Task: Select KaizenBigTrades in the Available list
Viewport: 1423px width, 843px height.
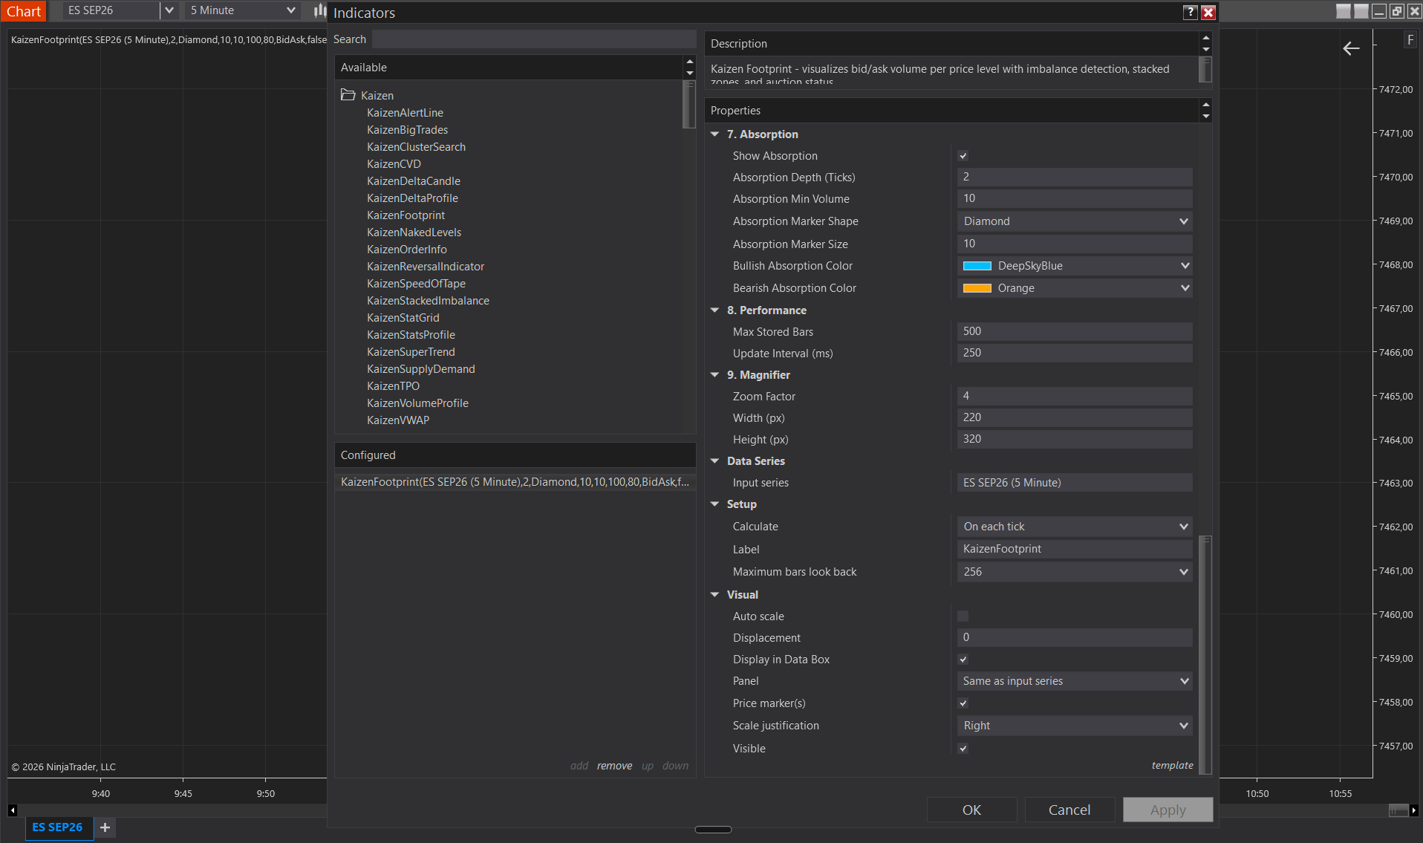Action: click(407, 130)
